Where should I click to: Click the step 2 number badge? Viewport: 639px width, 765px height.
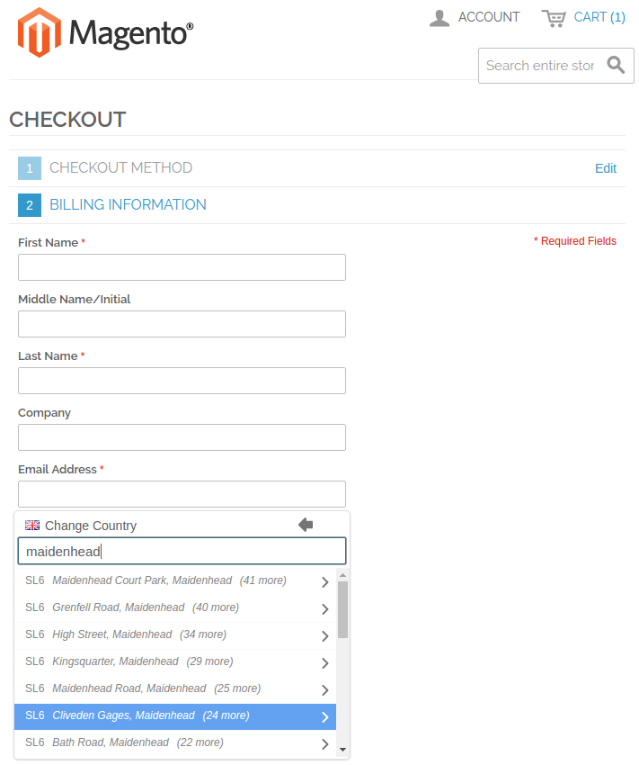click(x=30, y=205)
